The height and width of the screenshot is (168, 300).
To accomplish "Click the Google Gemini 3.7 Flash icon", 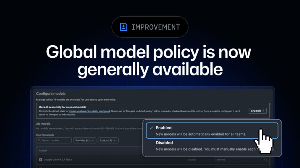I will coord(41,159).
